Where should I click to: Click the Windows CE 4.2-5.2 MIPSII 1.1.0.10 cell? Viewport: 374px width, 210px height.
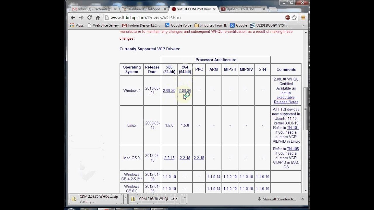(x=230, y=177)
